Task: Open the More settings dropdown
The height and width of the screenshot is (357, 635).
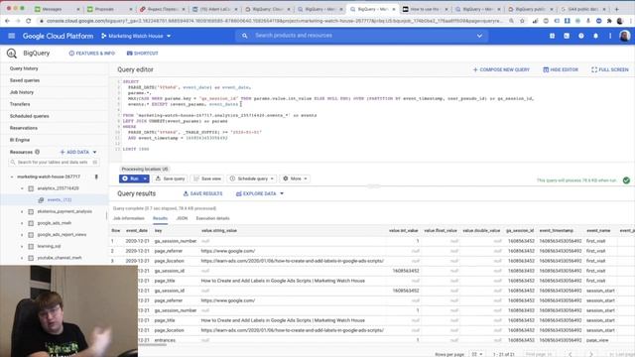Action: coord(295,178)
